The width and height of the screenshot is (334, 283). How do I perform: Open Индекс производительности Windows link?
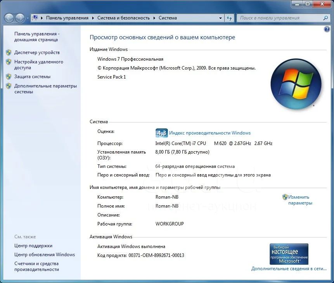[x=210, y=133]
